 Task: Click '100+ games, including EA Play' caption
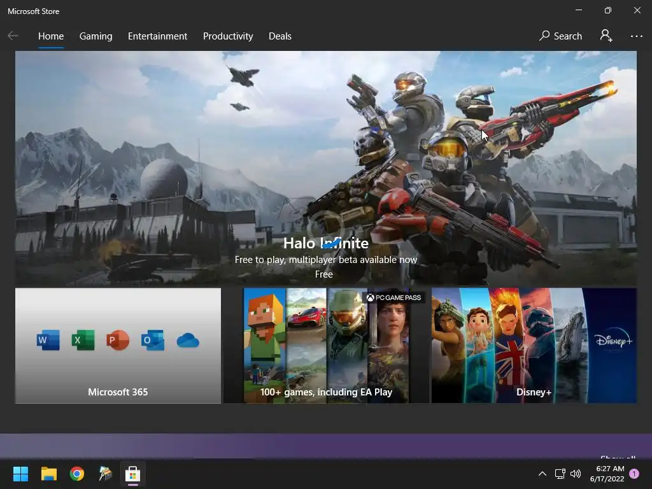pyautogui.click(x=327, y=392)
